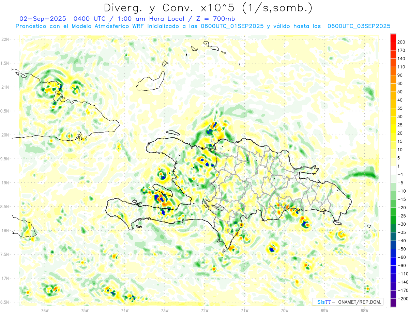
Task: Click the '8.5N' latitude label
Action: (4, 207)
